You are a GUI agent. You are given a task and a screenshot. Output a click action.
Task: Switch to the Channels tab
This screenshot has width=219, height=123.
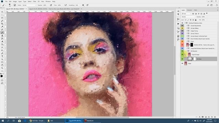click(x=189, y=10)
